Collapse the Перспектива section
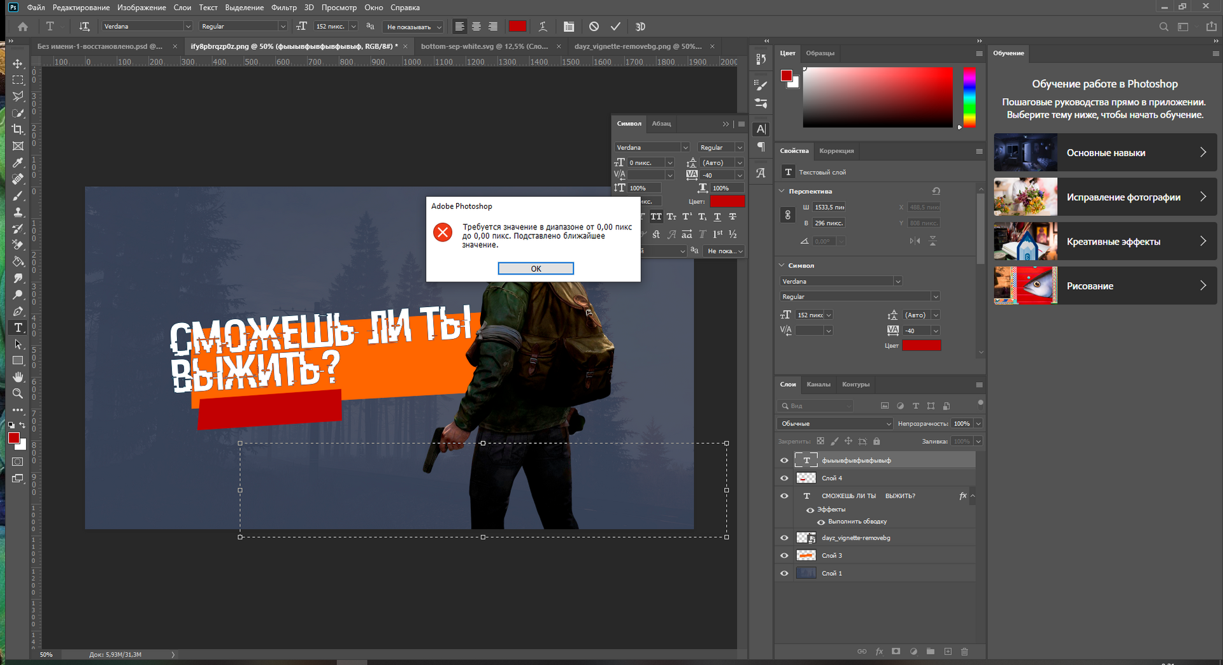Image resolution: width=1223 pixels, height=665 pixels. 782,191
